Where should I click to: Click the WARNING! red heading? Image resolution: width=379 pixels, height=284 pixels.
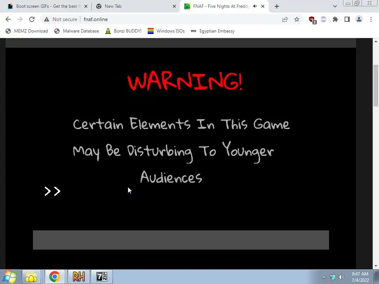(x=185, y=80)
